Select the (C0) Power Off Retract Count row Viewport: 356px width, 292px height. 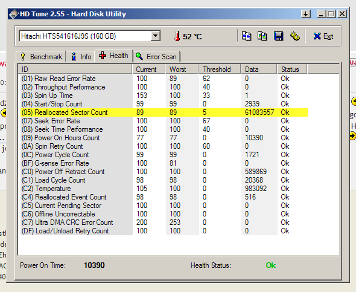click(164, 172)
